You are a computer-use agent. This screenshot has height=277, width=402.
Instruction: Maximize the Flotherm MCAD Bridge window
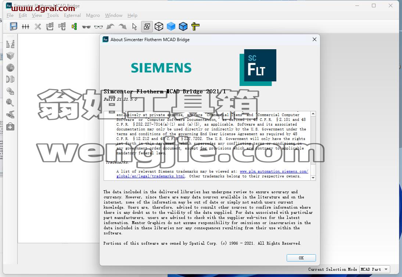coord(374,6)
